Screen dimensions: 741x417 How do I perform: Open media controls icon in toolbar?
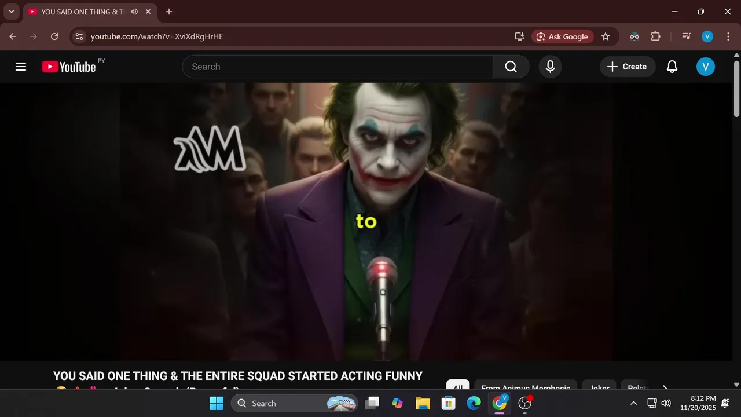tap(687, 36)
